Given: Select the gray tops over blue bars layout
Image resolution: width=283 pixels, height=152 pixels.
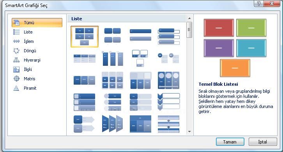Looking at the screenshot, I should click(x=141, y=80).
